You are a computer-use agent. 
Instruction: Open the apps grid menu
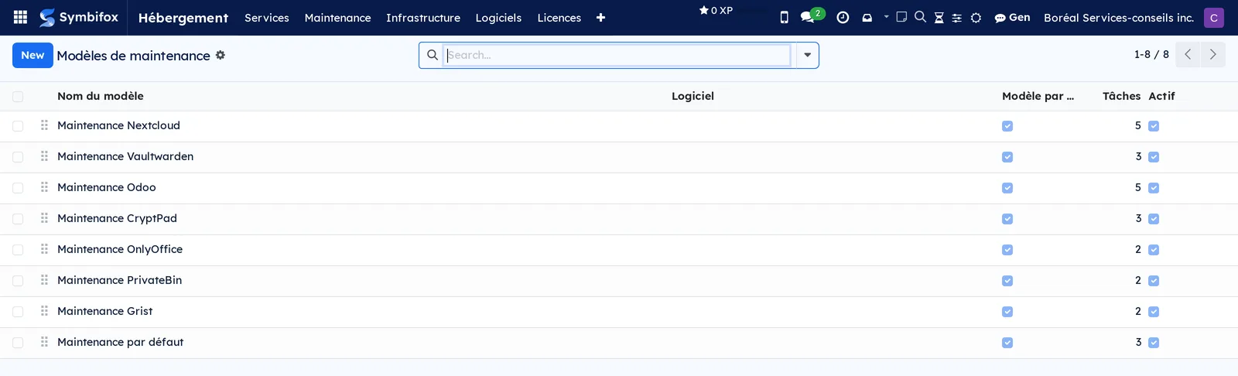tap(21, 17)
